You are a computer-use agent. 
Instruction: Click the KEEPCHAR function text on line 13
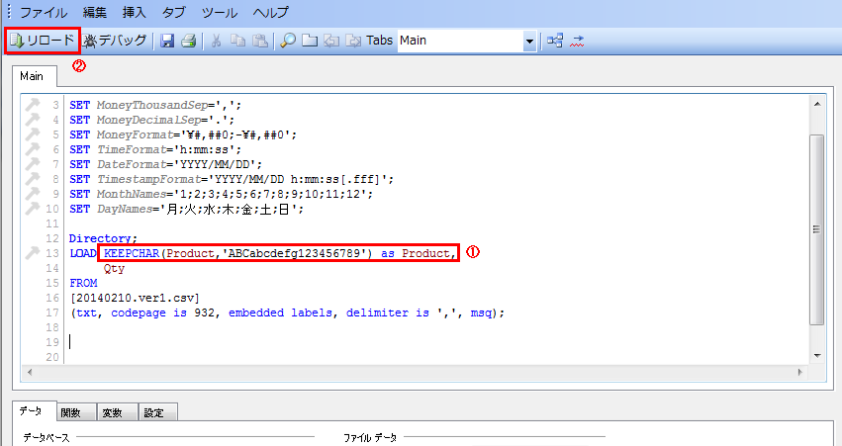tap(132, 253)
